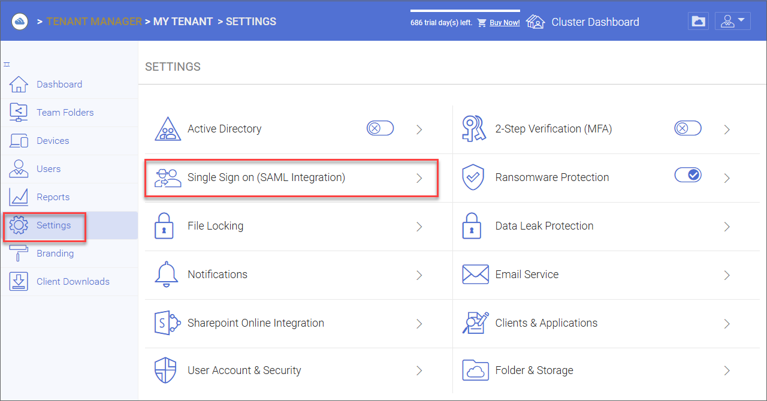Viewport: 767px width, 401px height.
Task: Click the cloud logo icon in header
Action: point(20,22)
